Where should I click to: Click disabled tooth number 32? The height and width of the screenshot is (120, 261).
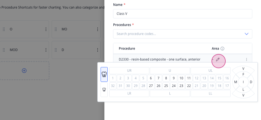coord(113,86)
